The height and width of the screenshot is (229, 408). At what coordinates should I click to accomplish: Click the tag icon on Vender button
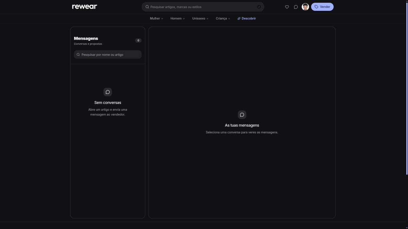317,7
